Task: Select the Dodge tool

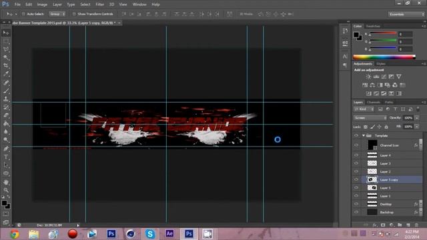Action: coord(6,140)
